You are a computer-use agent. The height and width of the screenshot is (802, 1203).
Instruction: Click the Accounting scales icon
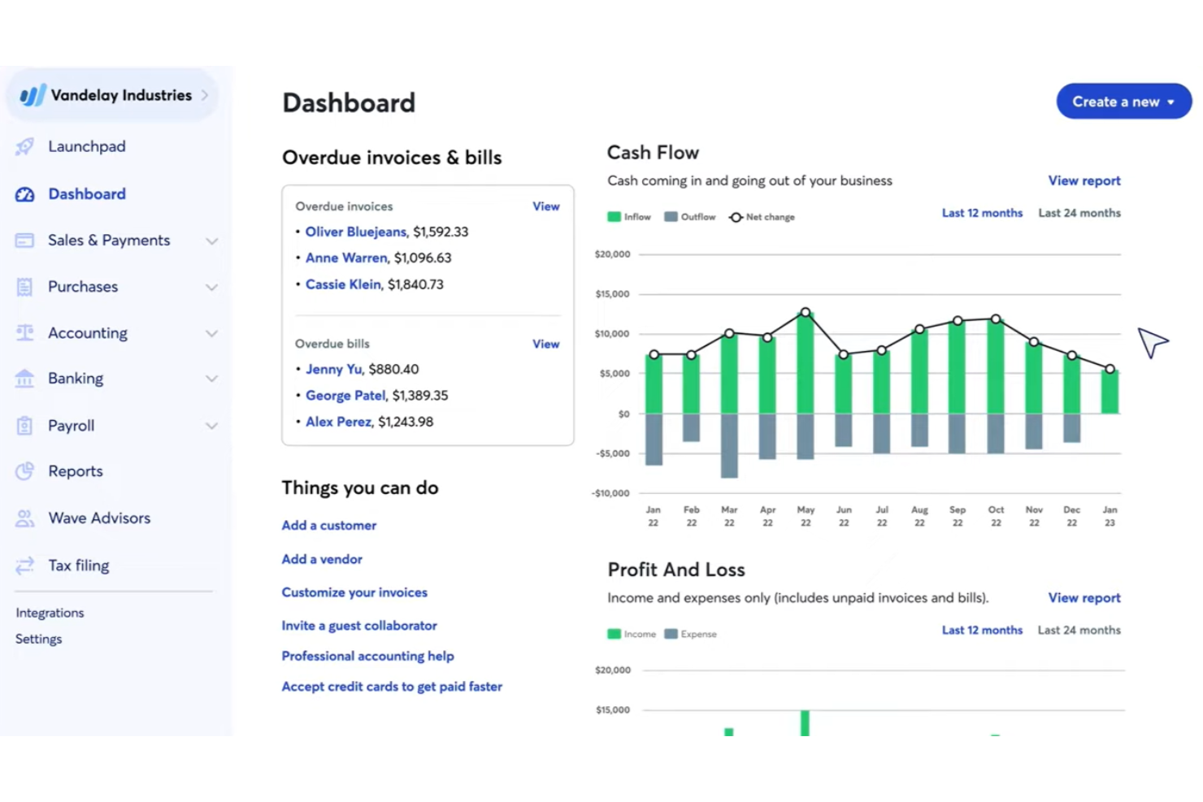click(25, 333)
